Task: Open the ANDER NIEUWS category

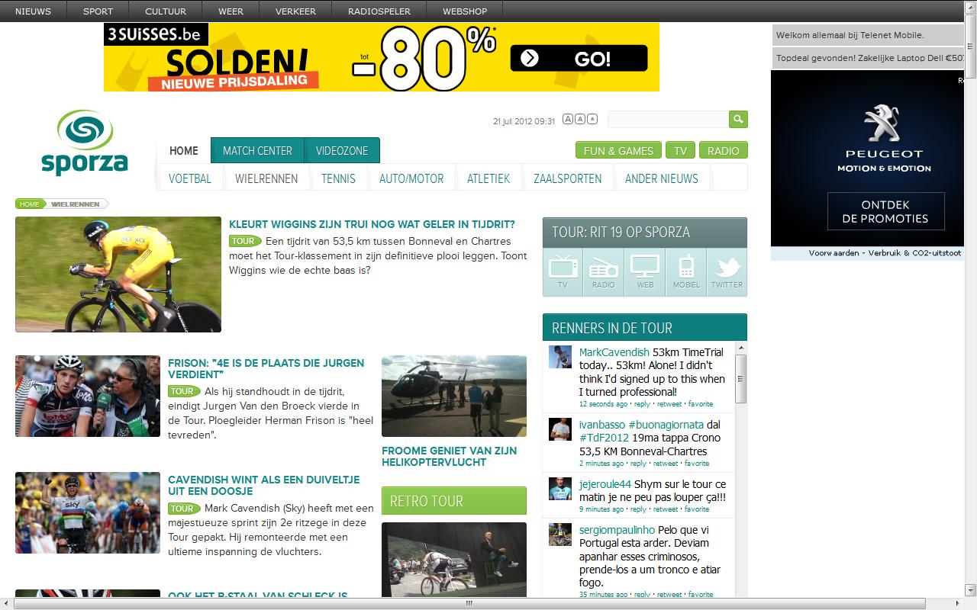Action: click(662, 178)
